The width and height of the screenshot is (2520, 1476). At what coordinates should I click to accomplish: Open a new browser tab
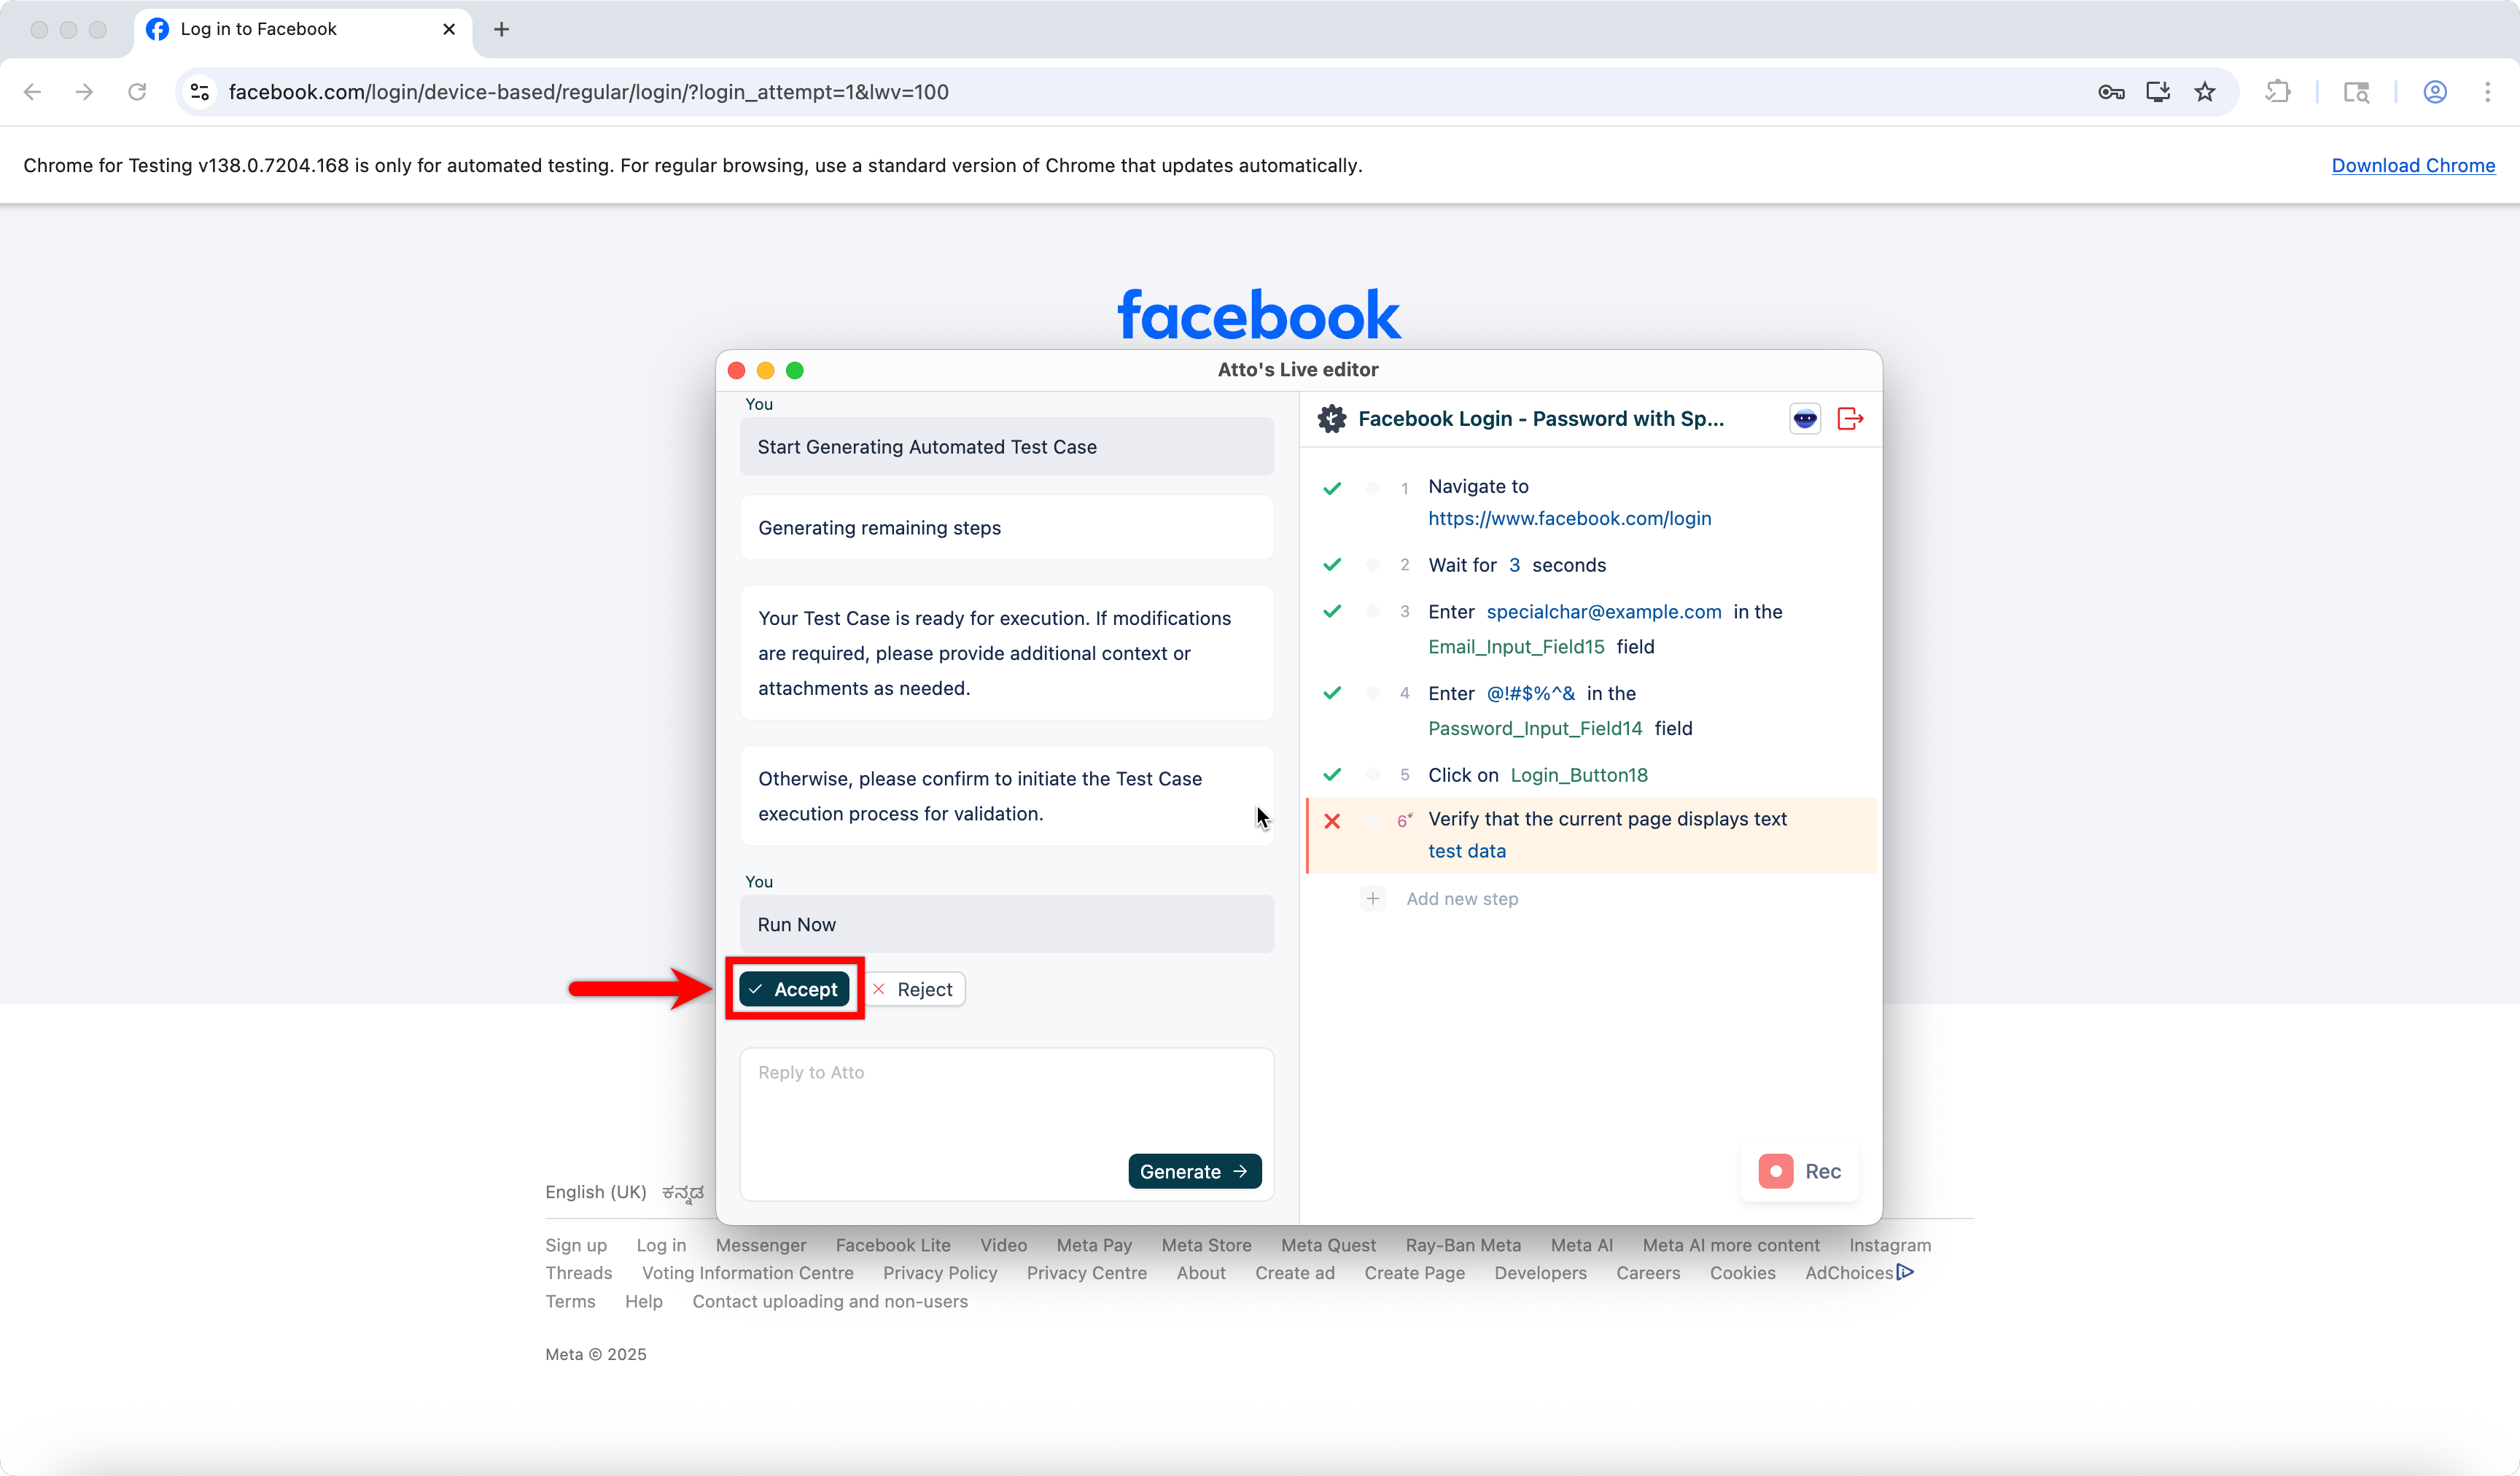[x=501, y=29]
